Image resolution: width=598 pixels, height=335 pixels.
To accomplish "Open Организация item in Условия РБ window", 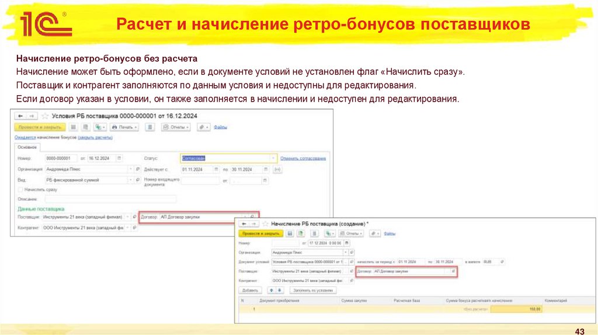I will [x=138, y=169].
